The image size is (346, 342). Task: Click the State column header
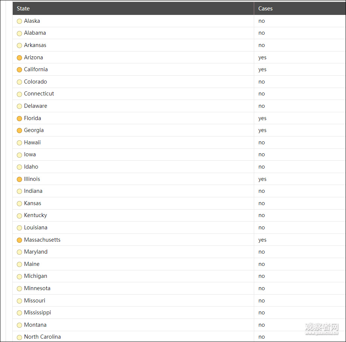point(23,9)
